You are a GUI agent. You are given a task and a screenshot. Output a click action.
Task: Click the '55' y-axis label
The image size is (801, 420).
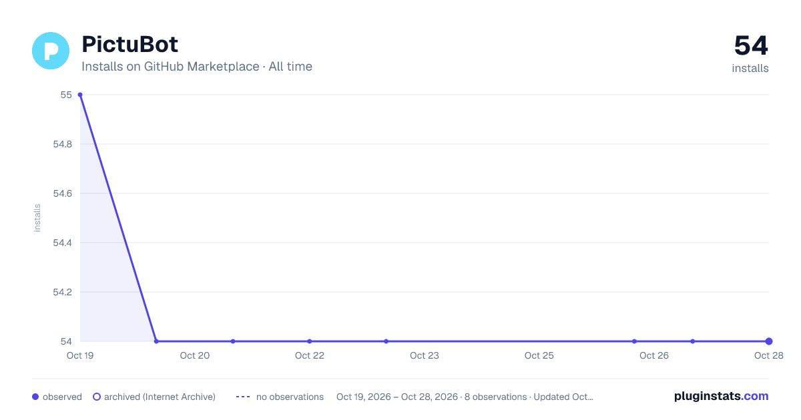click(66, 95)
